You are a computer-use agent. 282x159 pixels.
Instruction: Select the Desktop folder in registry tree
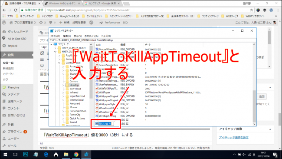[x=74, y=85]
